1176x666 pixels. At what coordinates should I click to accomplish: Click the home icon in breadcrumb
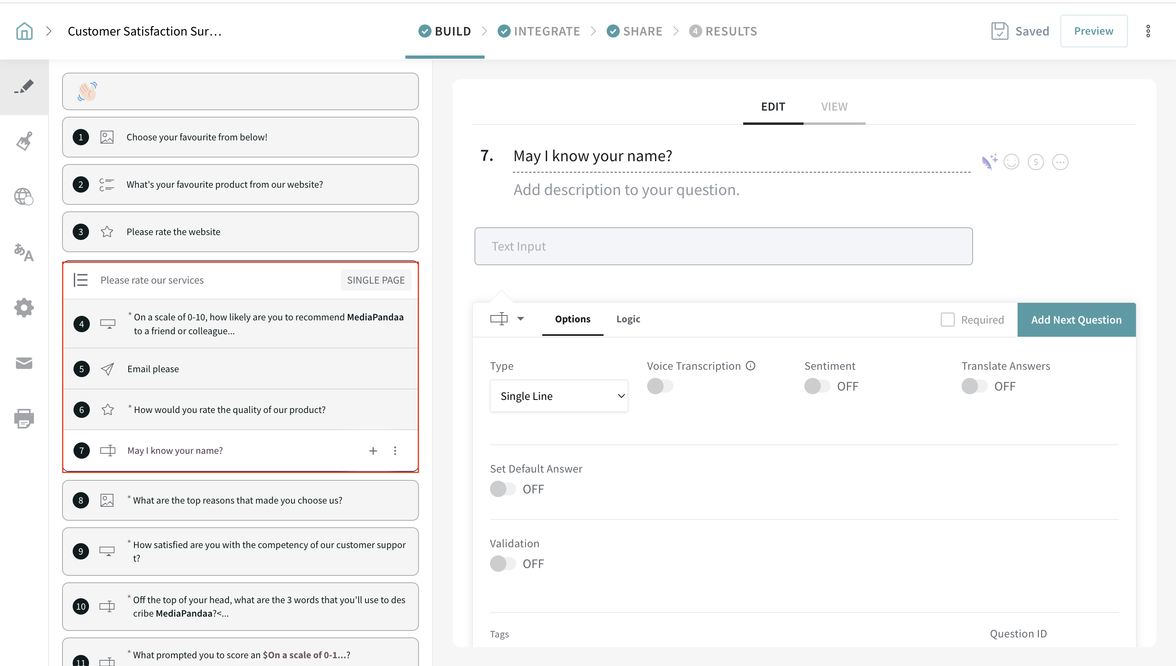coord(24,31)
